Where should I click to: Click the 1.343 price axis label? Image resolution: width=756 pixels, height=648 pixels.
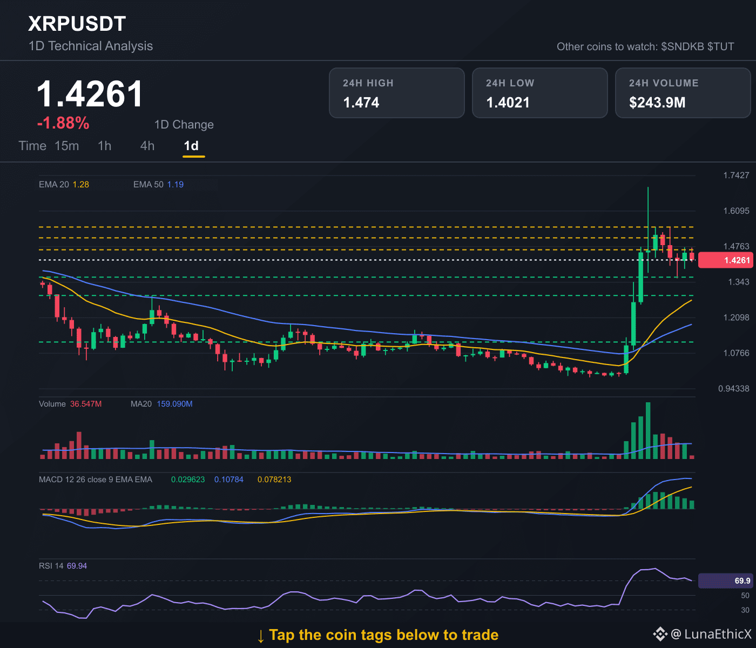(x=739, y=282)
